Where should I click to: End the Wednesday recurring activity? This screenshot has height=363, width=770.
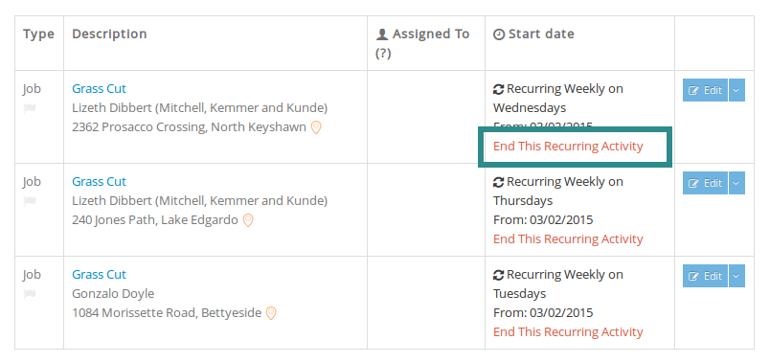pos(568,147)
